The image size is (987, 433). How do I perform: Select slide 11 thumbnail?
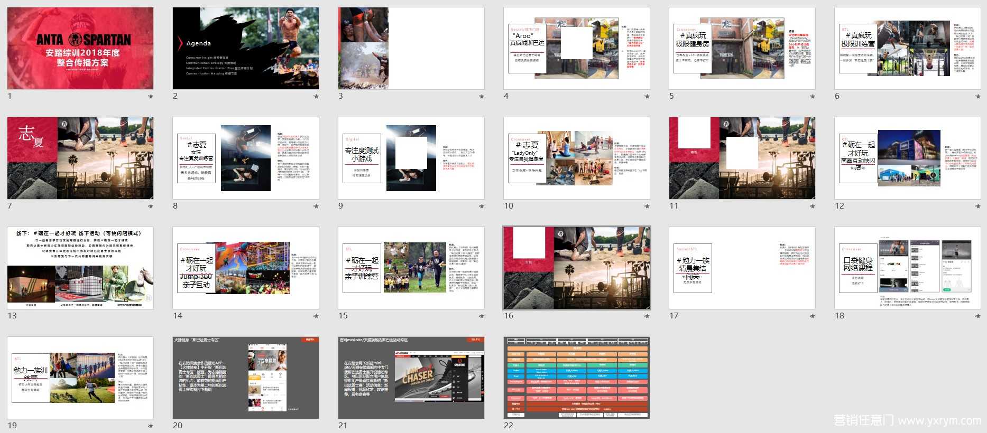coord(742,158)
